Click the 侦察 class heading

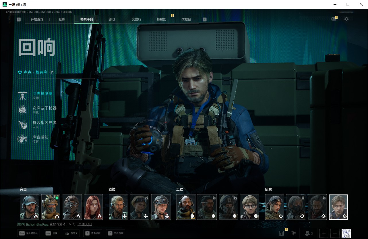(x=268, y=189)
